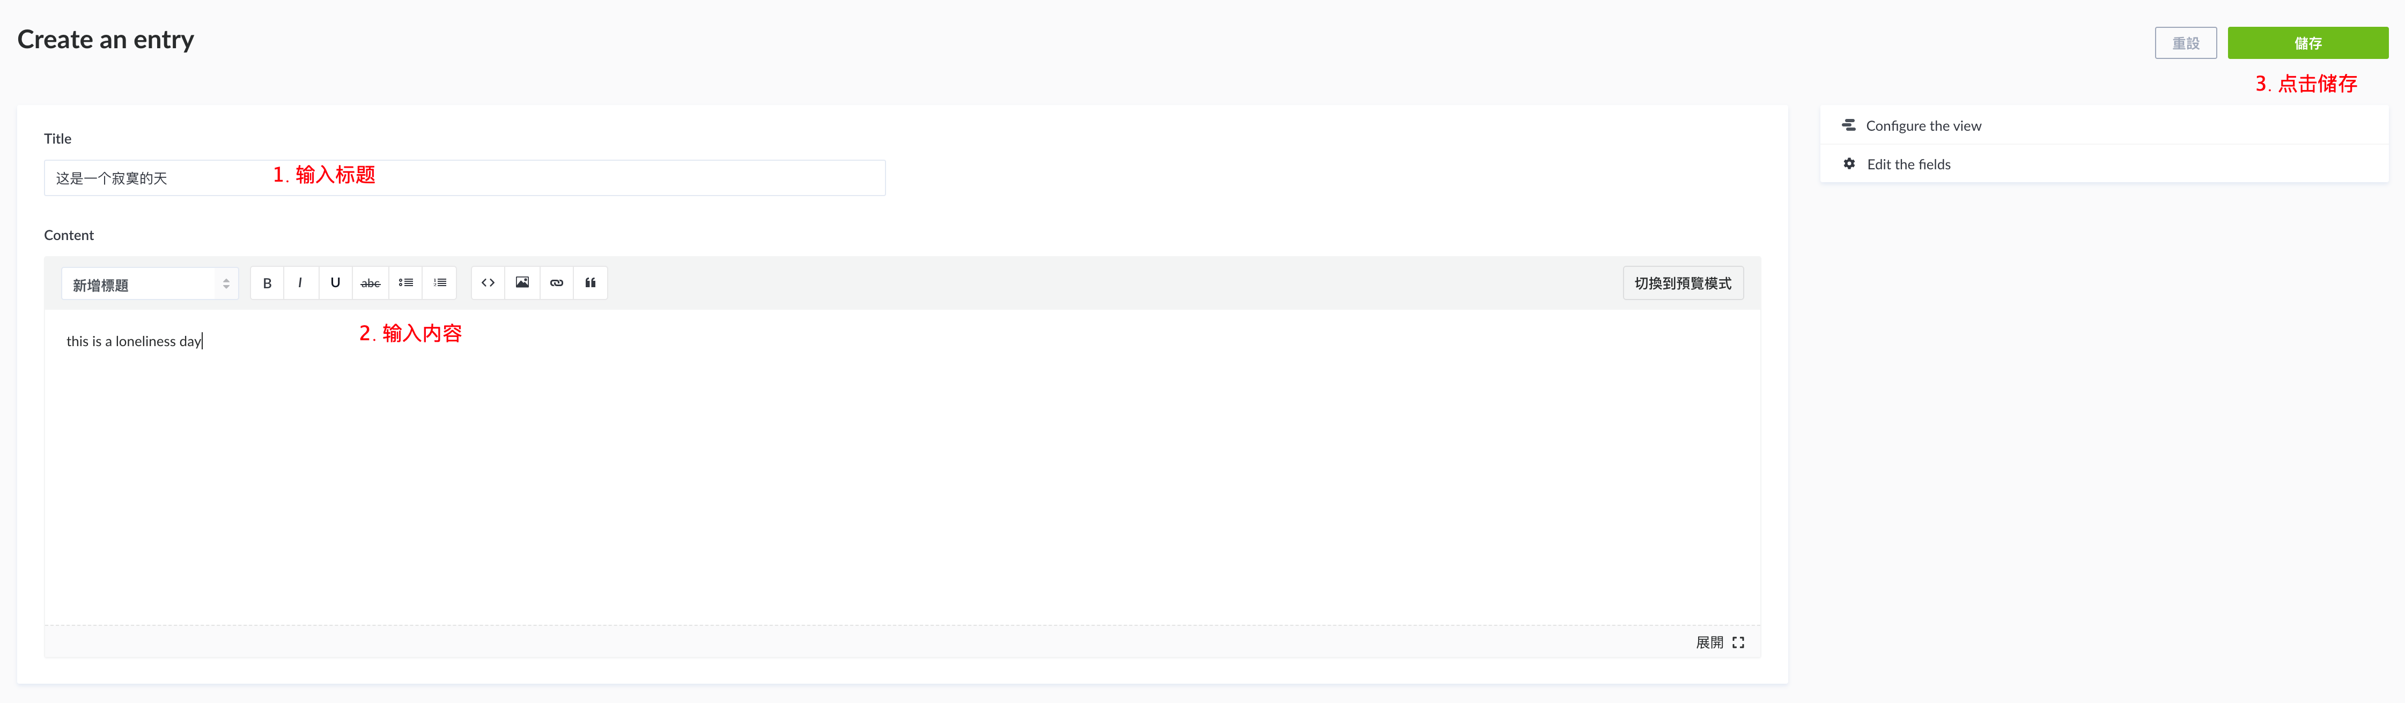Click the gear icon beside Edit the fields
2405x703 pixels.
(1849, 164)
